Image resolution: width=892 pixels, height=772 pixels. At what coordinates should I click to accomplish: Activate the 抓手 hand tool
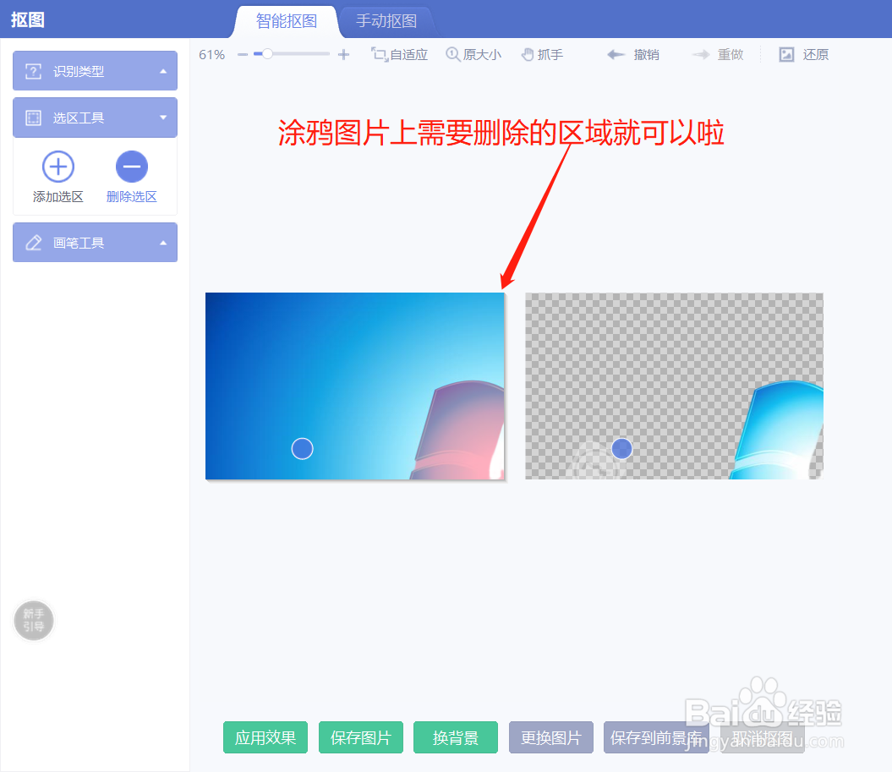pos(542,55)
